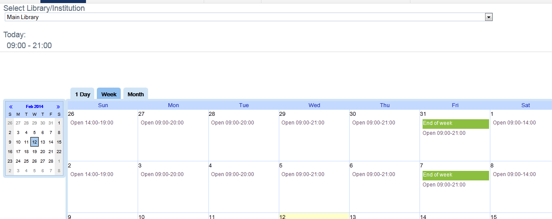This screenshot has width=552, height=219.
Task: Click the Fri column header
Action: coord(455,105)
